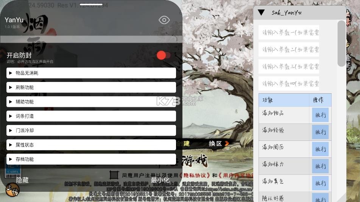Select the 添加体力 row label
Viewport: 360px width, 202px height.
point(273,164)
